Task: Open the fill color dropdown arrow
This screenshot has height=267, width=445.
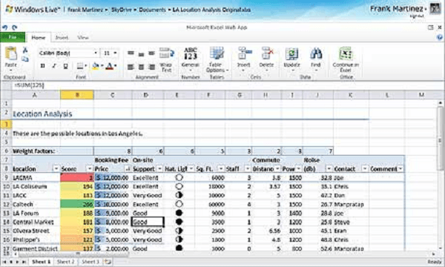Action: [x=102, y=66]
